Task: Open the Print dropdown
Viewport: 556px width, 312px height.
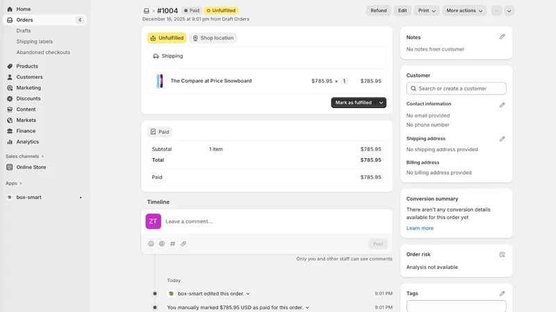Action: click(x=427, y=10)
